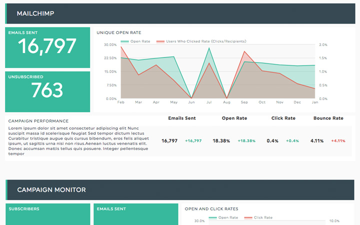
Task: Click the Click Rate column header
Action: pyautogui.click(x=283, y=118)
